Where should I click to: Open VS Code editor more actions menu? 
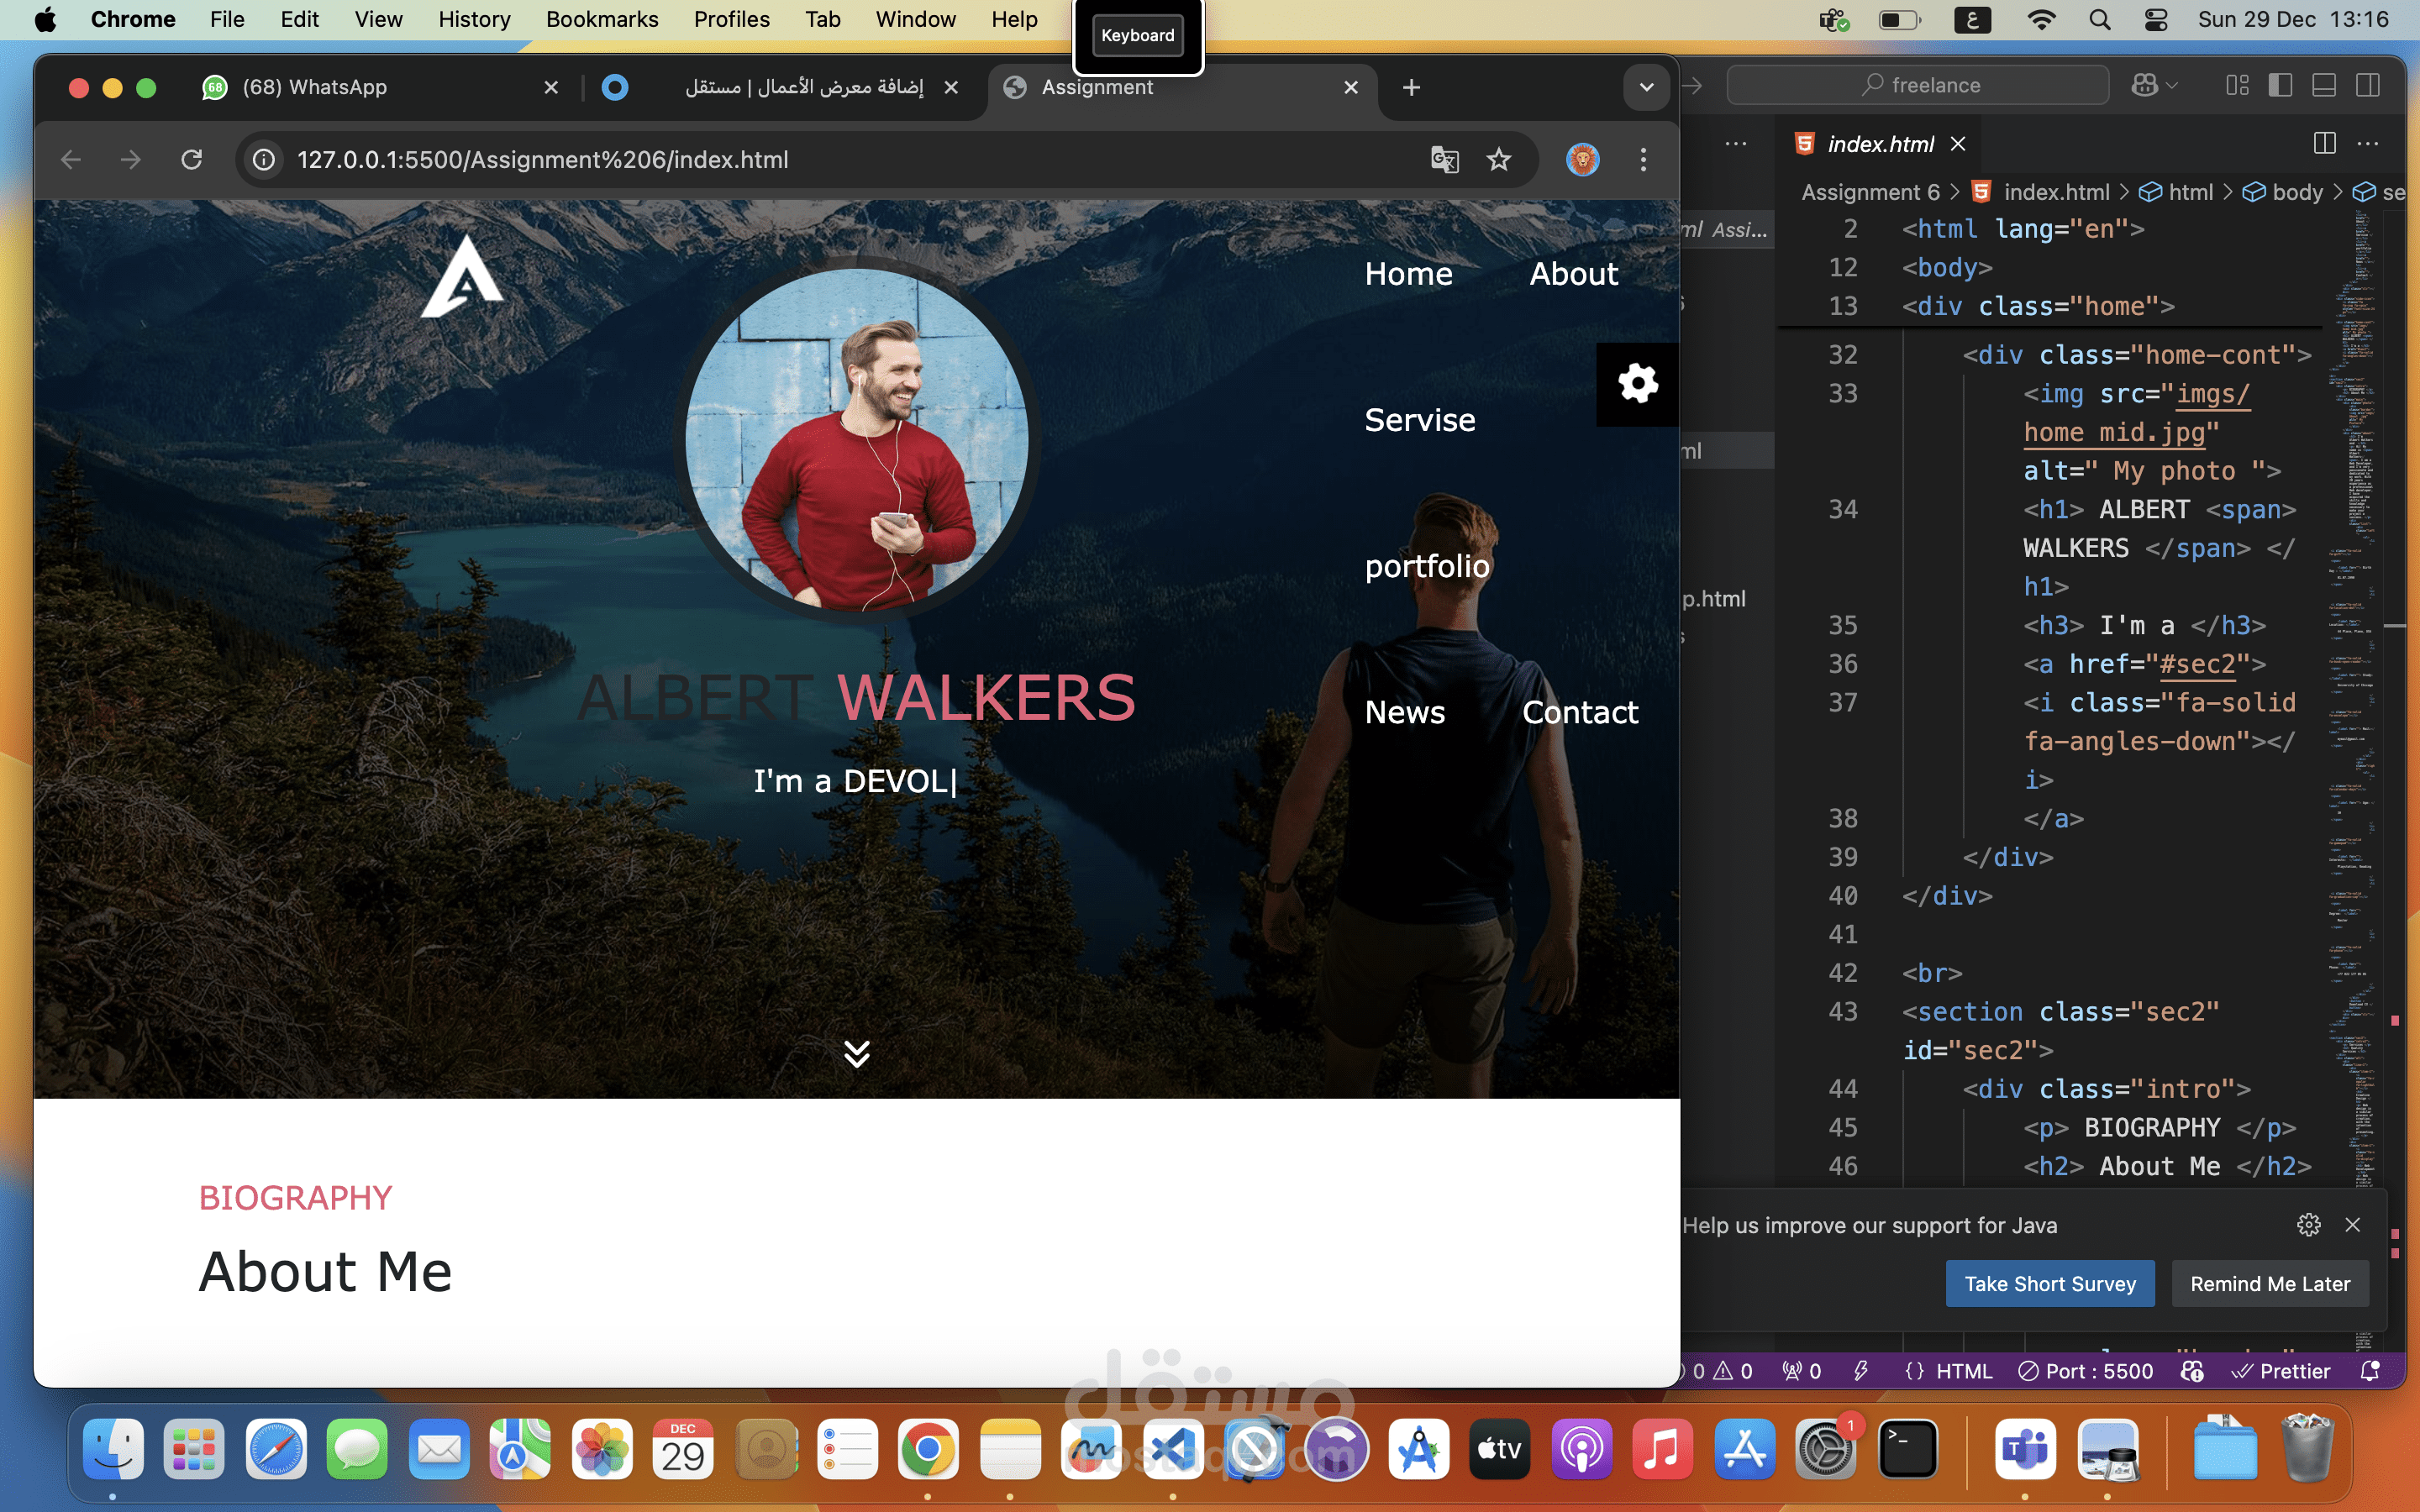click(x=2368, y=144)
